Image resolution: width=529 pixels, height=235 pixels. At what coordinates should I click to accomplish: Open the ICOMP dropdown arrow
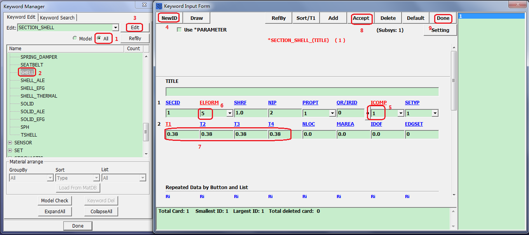401,113
